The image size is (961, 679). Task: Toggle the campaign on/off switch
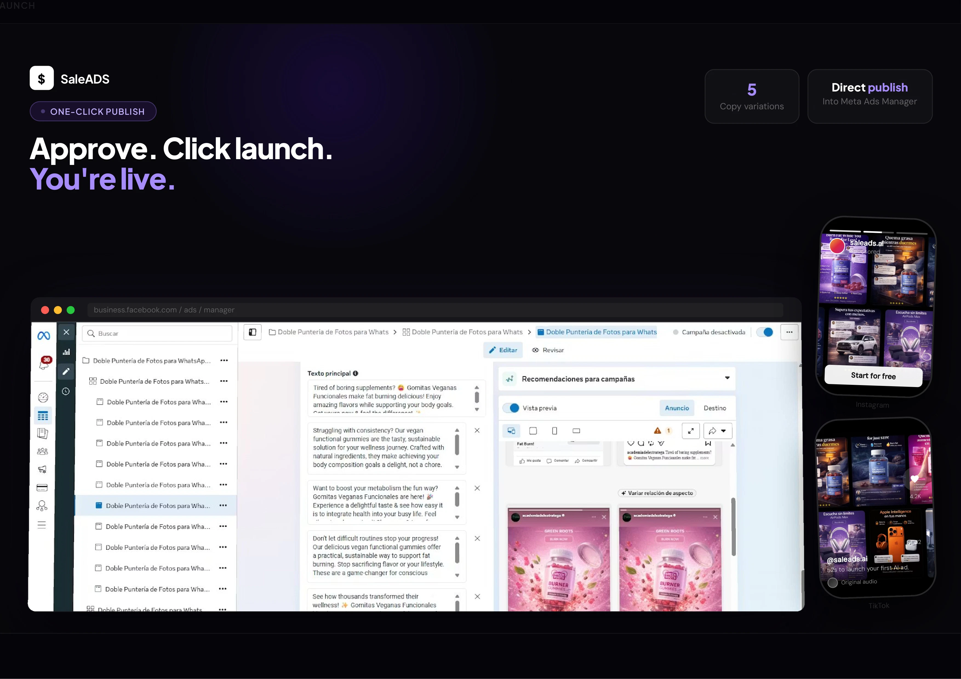coord(765,332)
